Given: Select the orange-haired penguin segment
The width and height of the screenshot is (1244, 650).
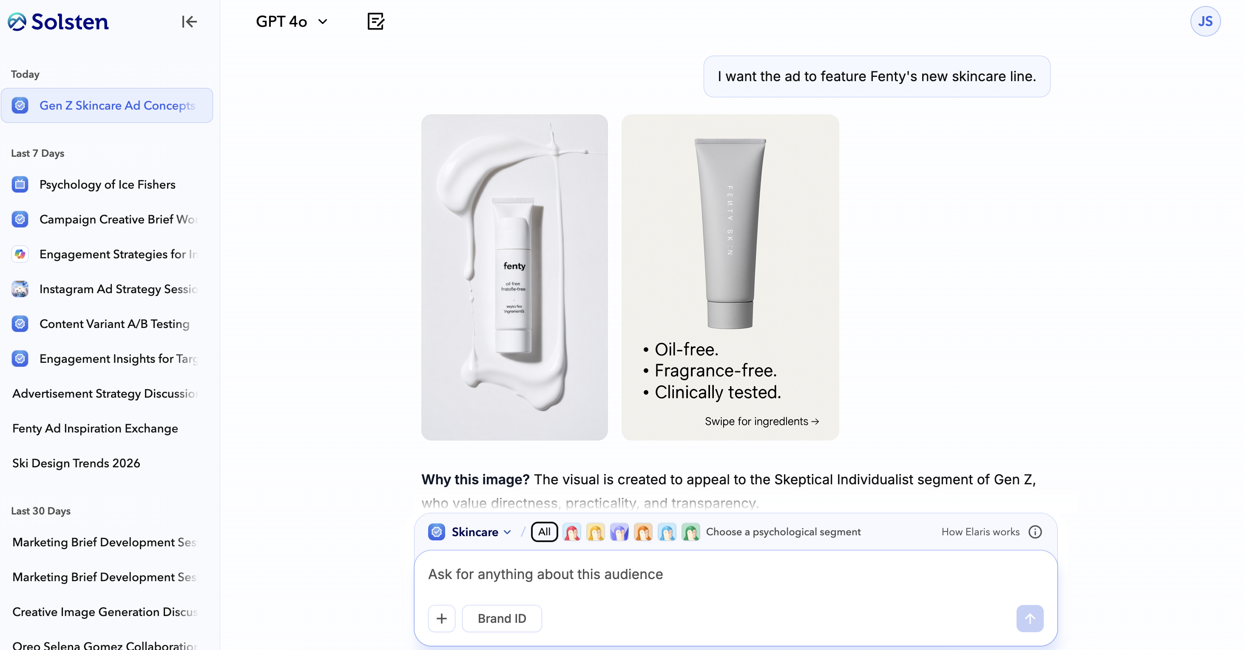Looking at the screenshot, I should tap(643, 532).
